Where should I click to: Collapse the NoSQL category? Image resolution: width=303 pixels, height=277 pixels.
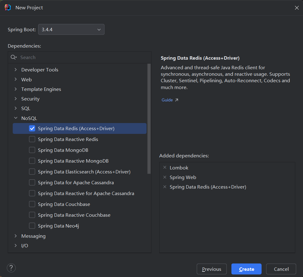point(16,118)
